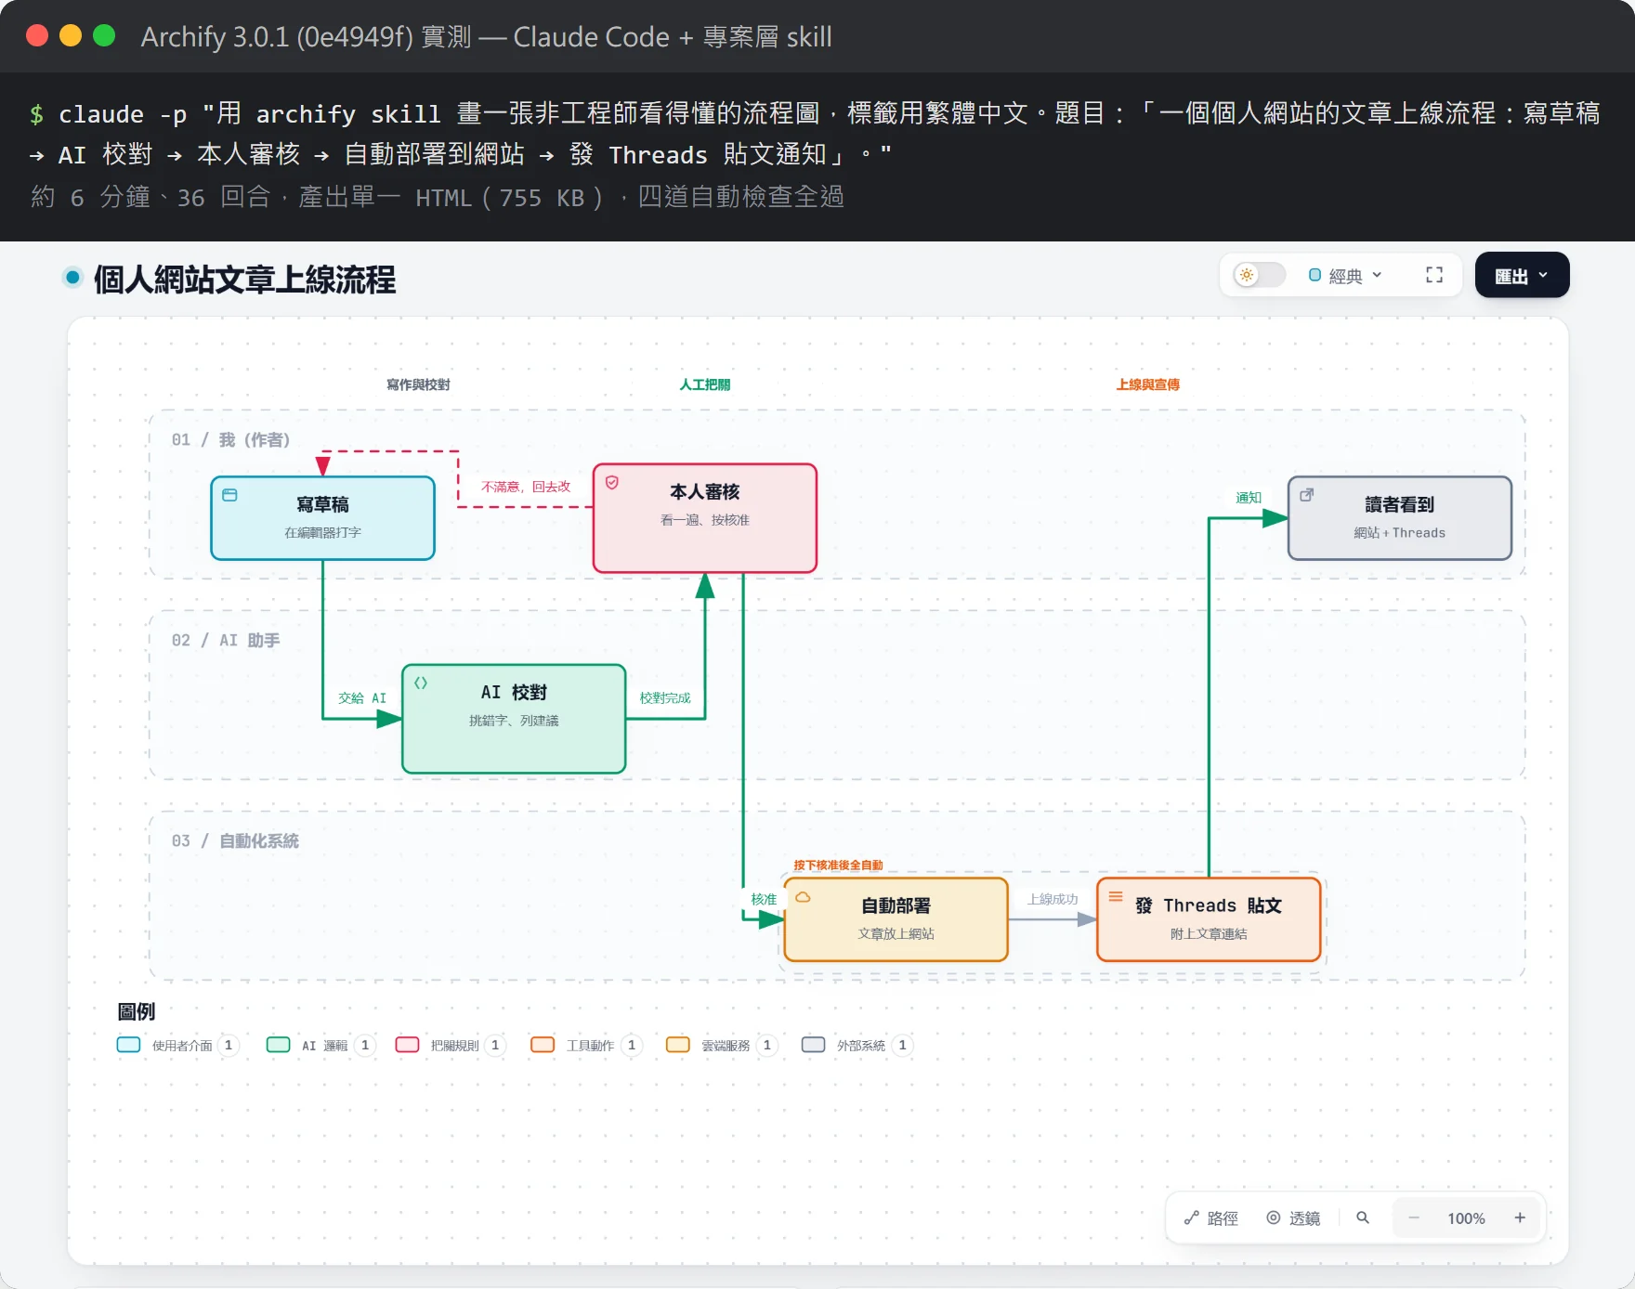
Task: Click the 通知 edge label
Action: [1249, 498]
